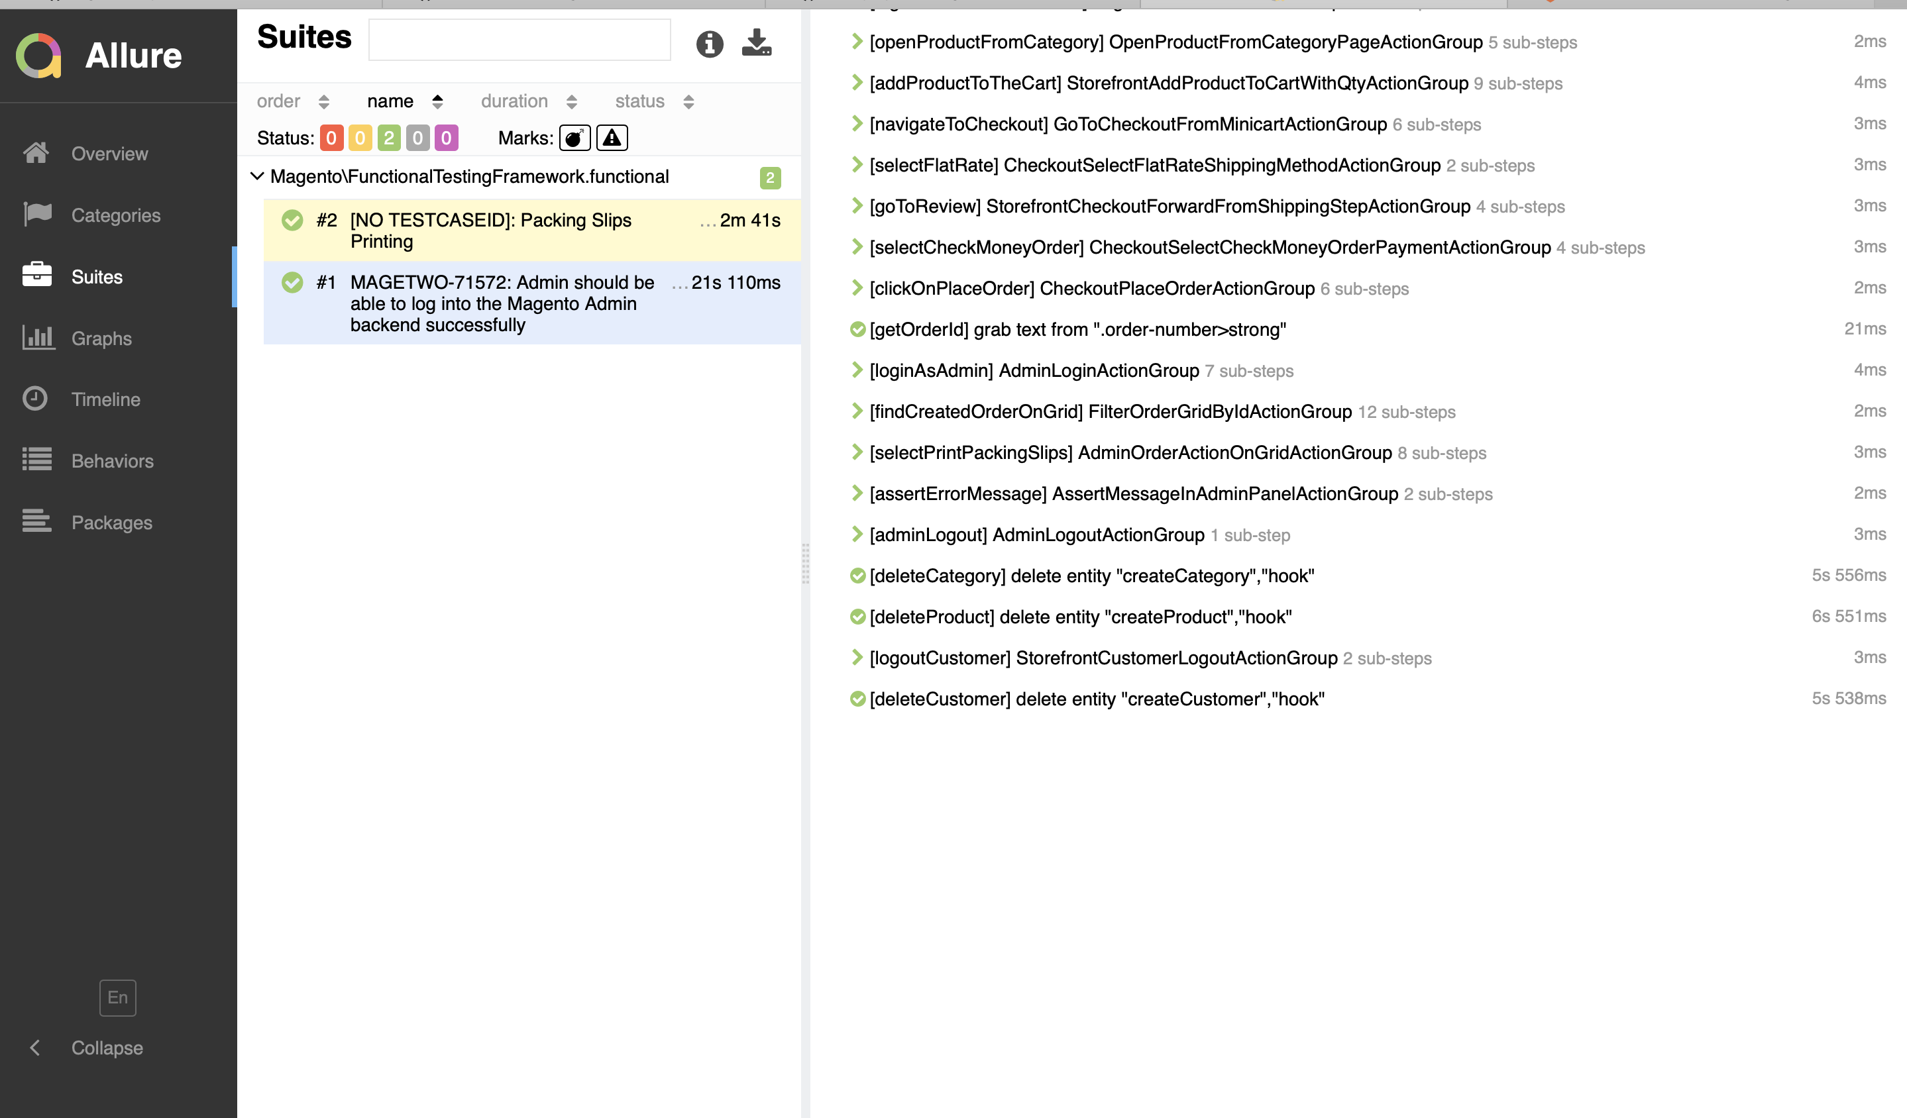Open Timeline via the clock icon
The image size is (1907, 1118).
[x=36, y=399]
